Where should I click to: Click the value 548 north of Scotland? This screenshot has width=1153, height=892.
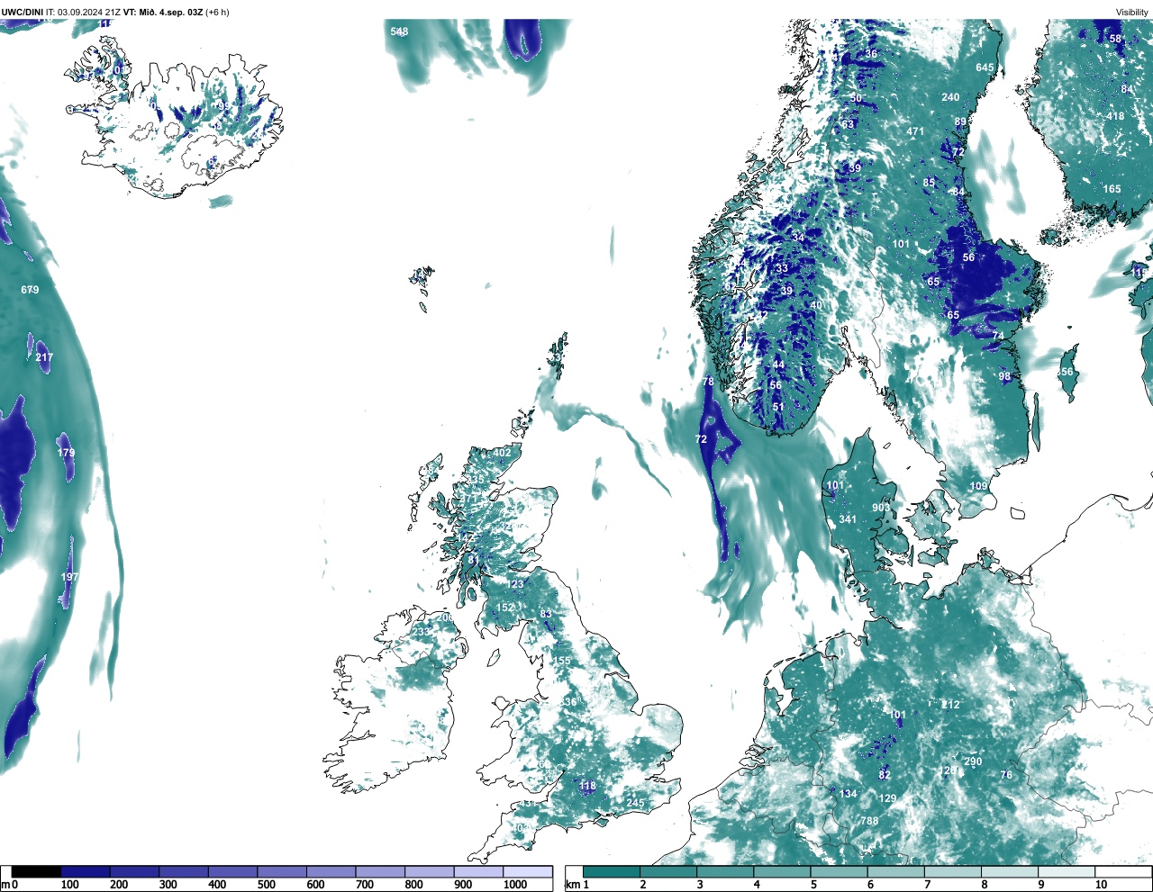coord(399,32)
